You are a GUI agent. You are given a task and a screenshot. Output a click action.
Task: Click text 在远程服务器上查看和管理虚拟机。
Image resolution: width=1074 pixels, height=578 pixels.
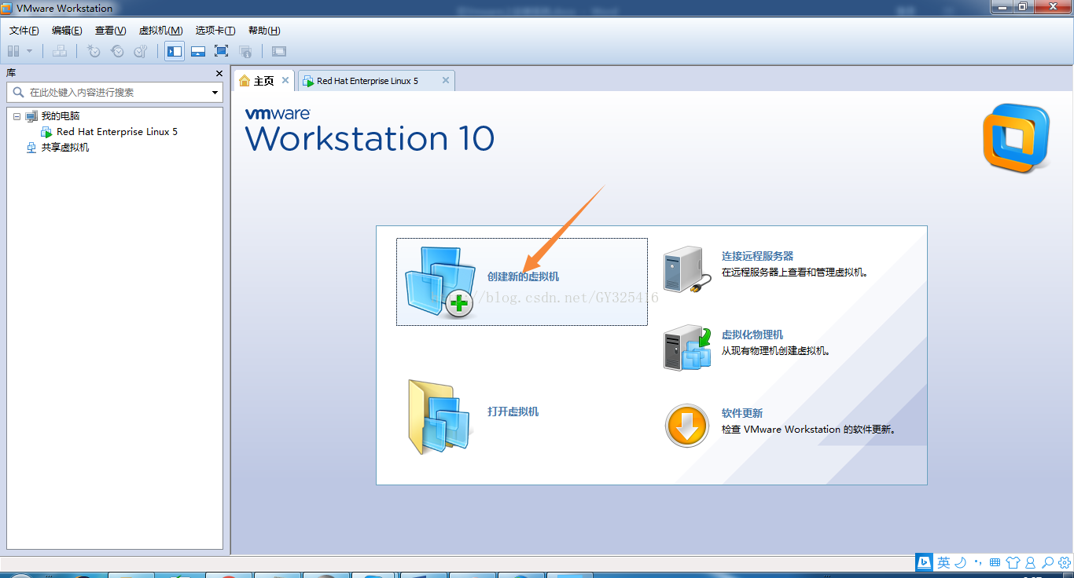(794, 273)
